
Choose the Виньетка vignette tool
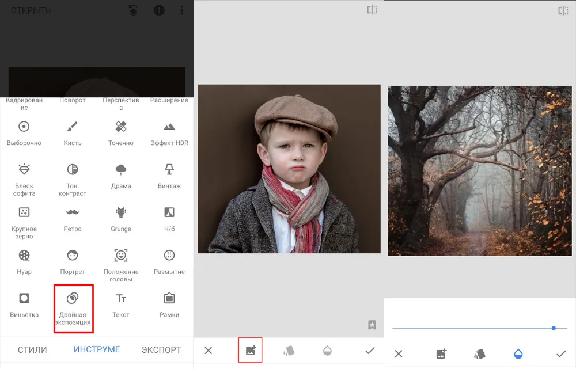[24, 304]
